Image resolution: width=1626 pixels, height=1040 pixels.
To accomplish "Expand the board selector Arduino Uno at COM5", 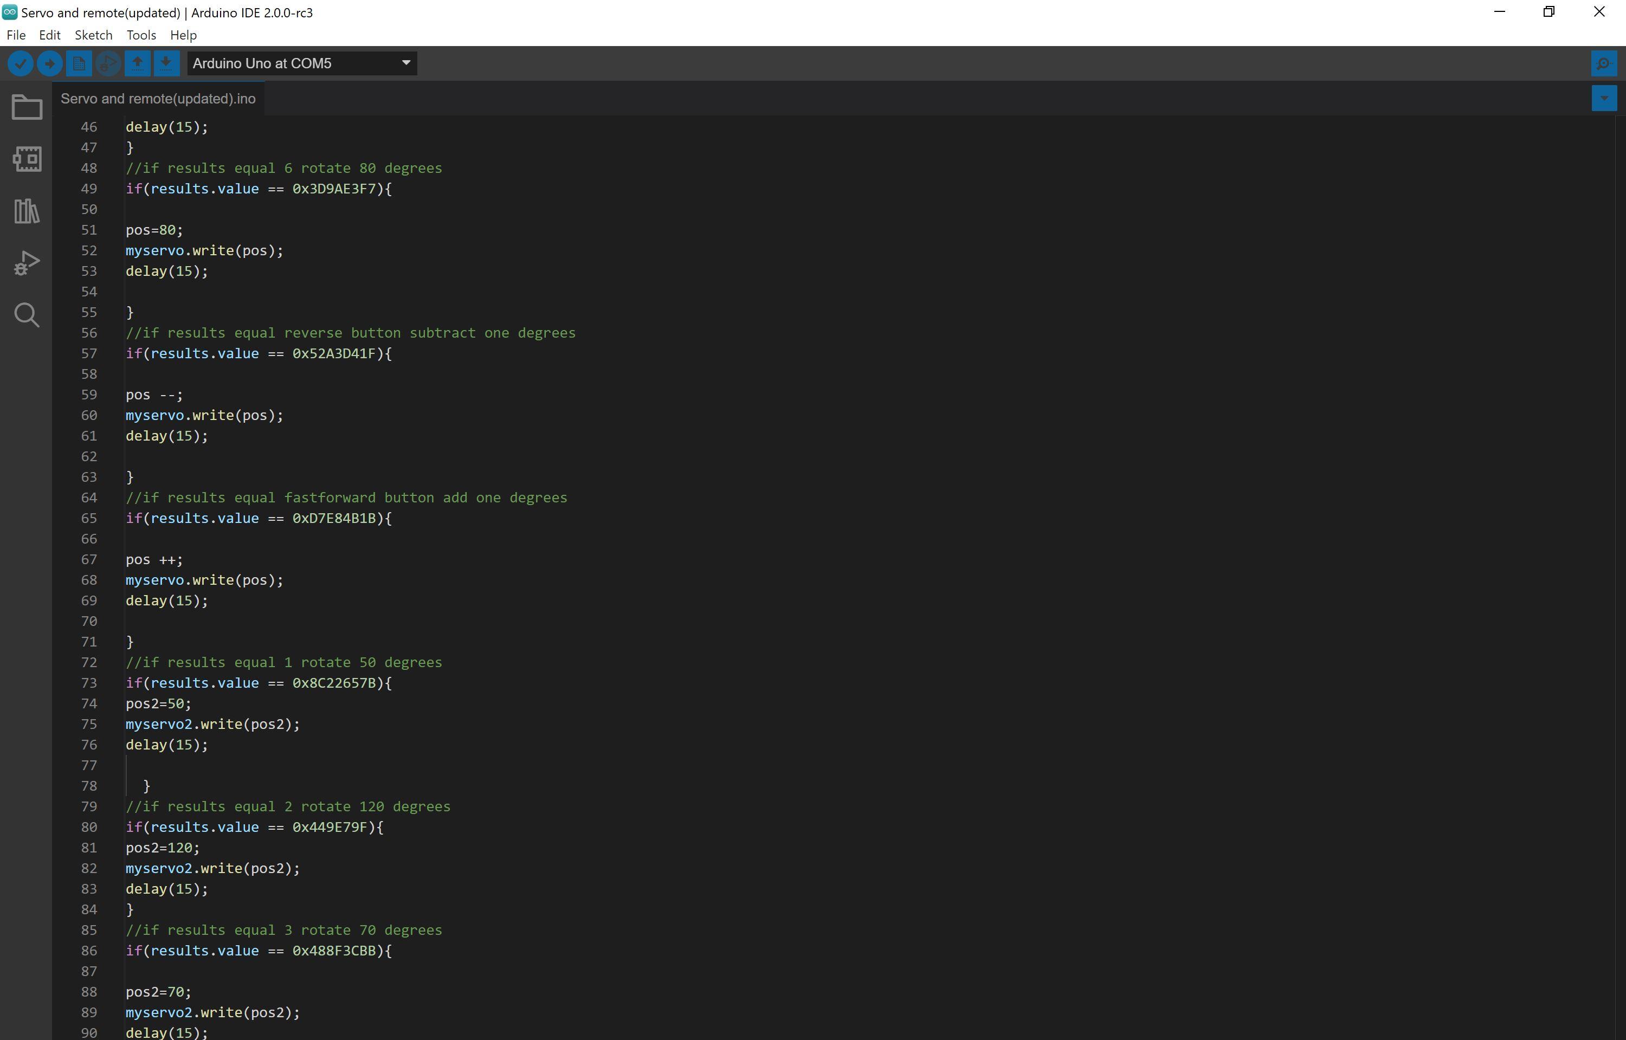I will [x=302, y=63].
